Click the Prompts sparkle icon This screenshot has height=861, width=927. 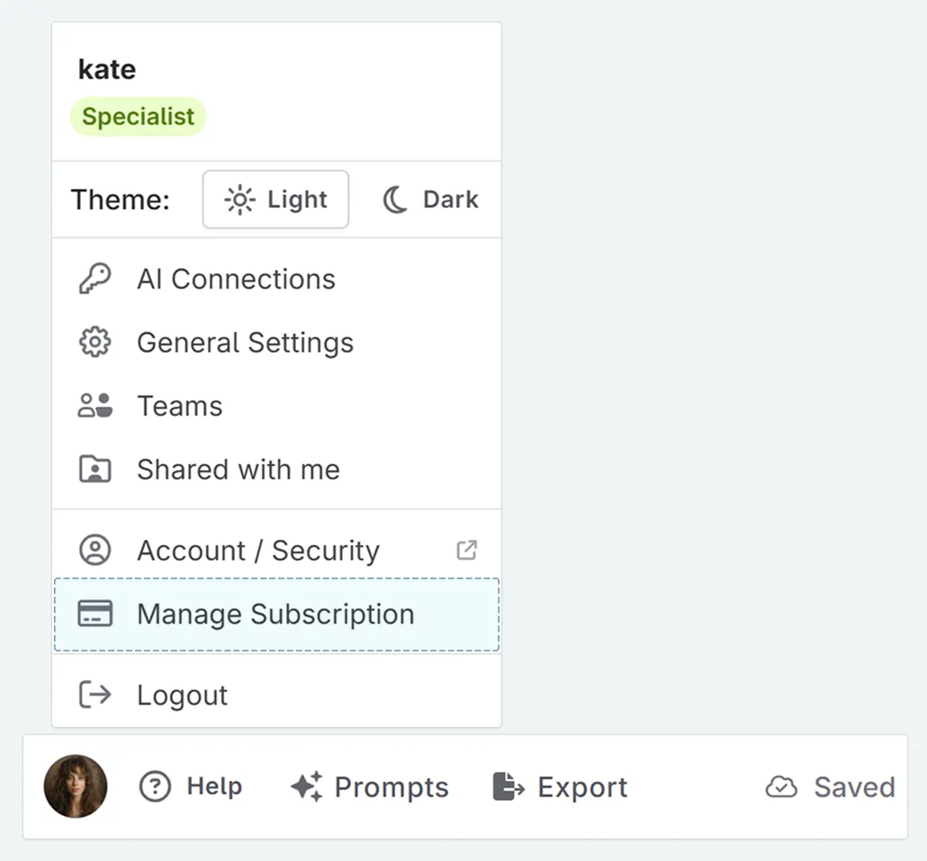pos(306,786)
